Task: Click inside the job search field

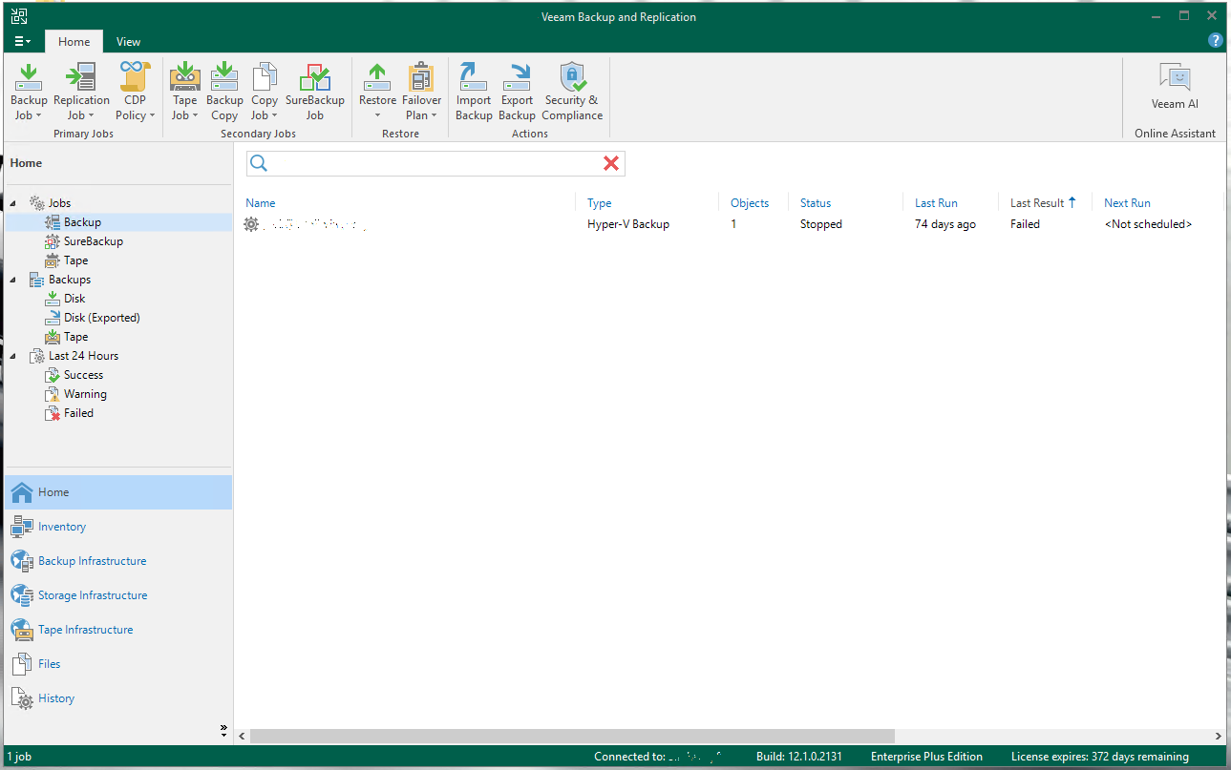Action: coord(435,164)
